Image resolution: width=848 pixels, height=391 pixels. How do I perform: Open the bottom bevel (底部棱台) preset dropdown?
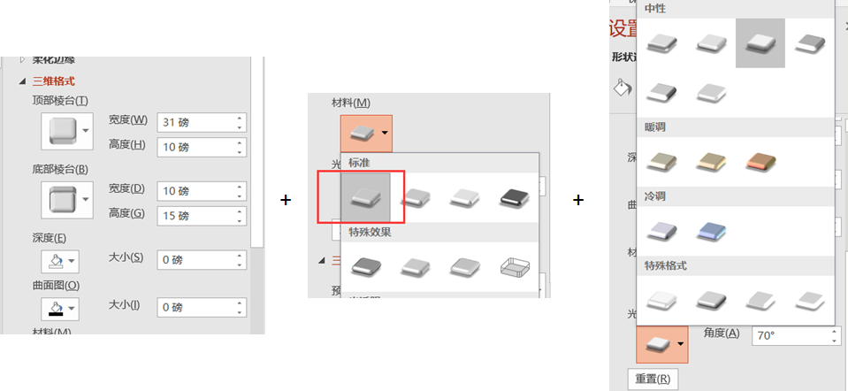pyautogui.click(x=67, y=200)
